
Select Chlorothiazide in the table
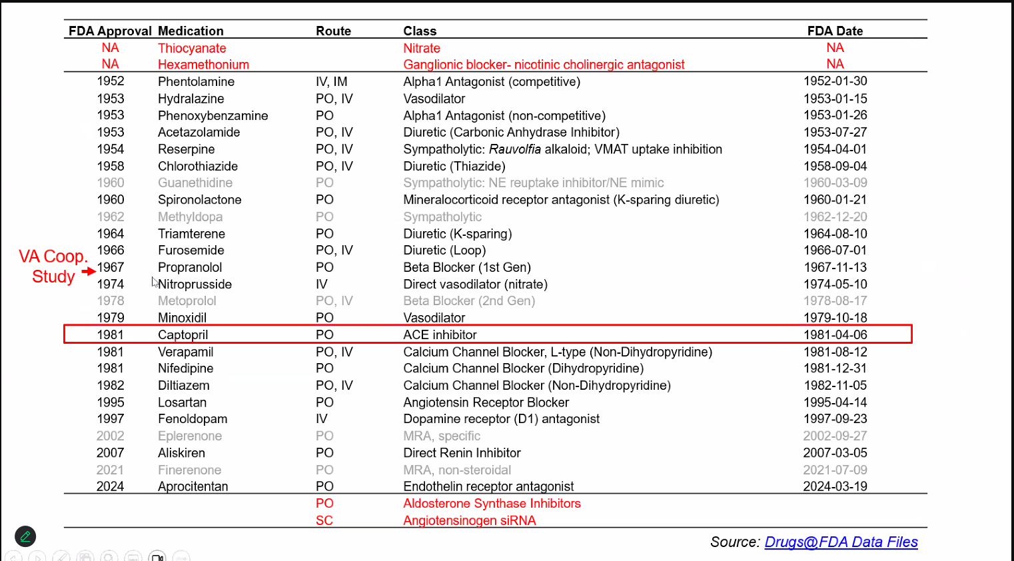(197, 166)
